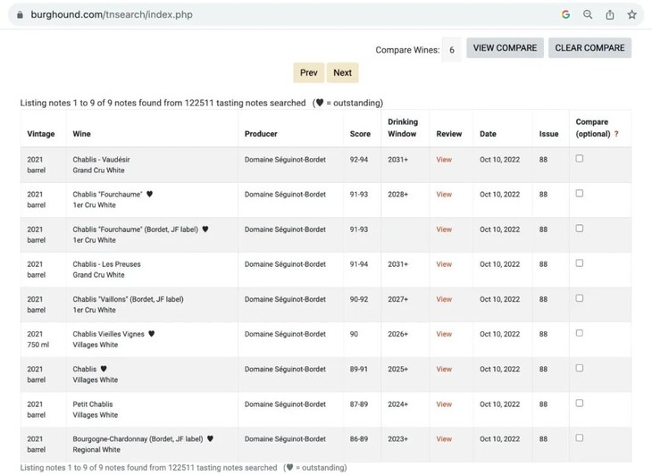Click the red question mark beside Compare

coord(616,134)
